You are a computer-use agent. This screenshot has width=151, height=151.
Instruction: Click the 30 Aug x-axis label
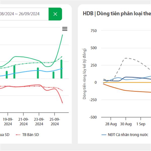coord(126,124)
